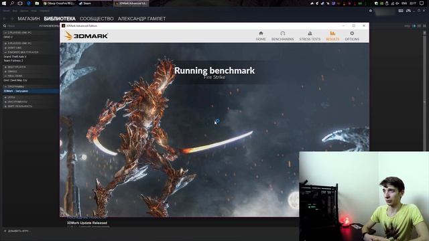Open the taskbar clock showing 22:17
Screen dimensions: 429x241
(413, 3)
